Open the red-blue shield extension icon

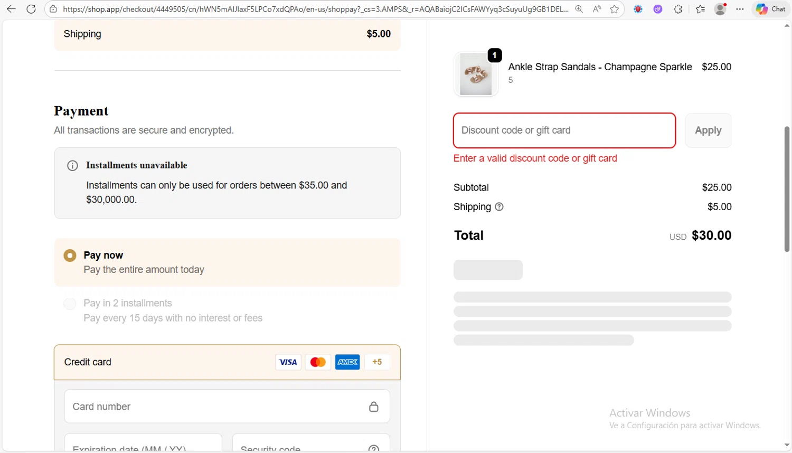pyautogui.click(x=638, y=9)
